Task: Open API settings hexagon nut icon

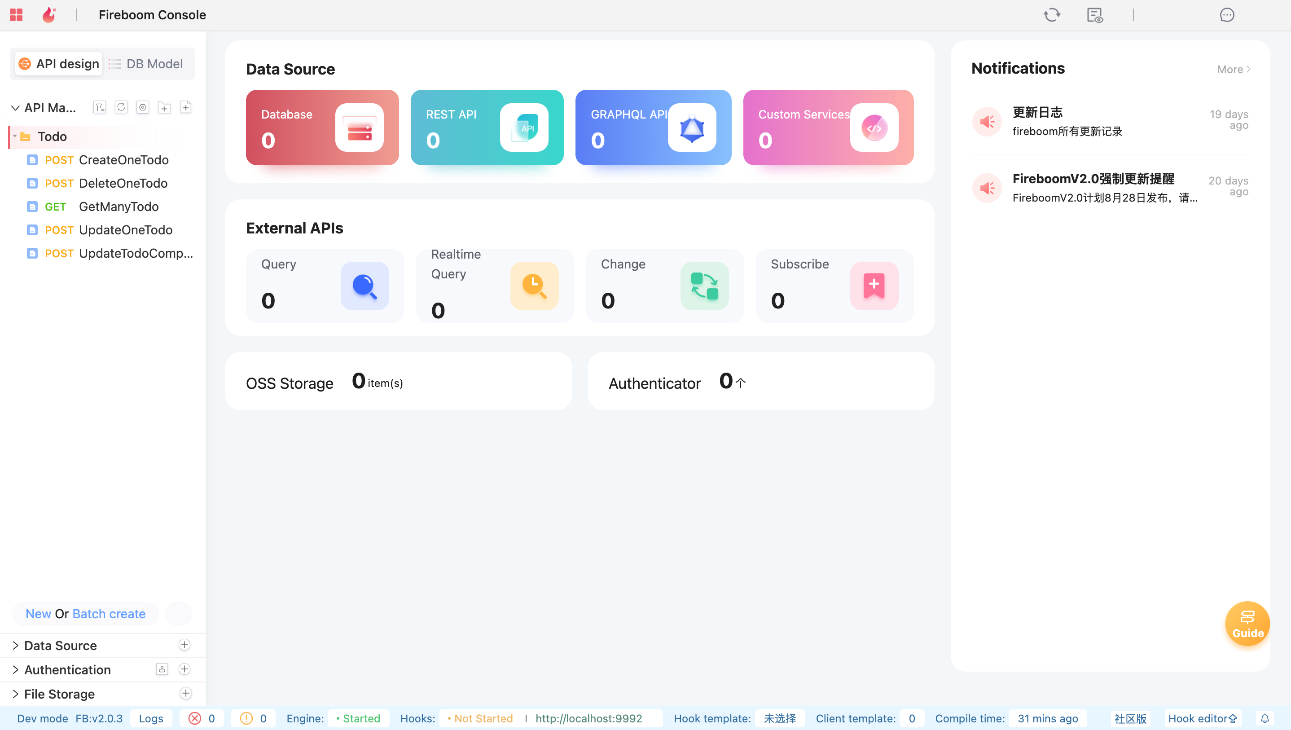Action: [143, 107]
